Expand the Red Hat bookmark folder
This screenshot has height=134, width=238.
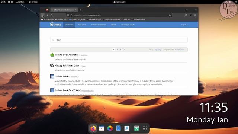click(126, 19)
